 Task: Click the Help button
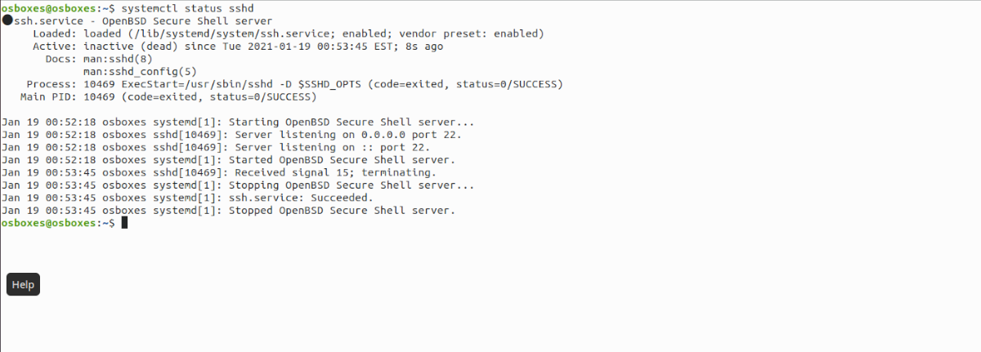pos(23,284)
